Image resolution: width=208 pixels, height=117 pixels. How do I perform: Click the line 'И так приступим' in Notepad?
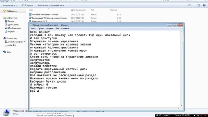pos(43,38)
